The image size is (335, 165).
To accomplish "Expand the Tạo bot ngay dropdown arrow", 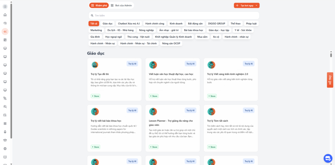I will [256, 6].
